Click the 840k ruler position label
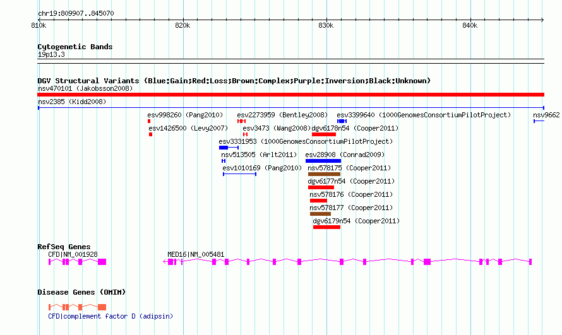 click(470, 25)
